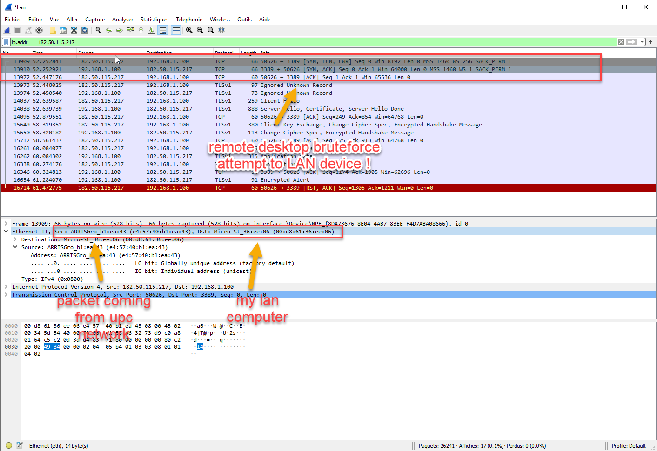Image resolution: width=657 pixels, height=451 pixels.
Task: Click the apply filter arrow button
Action: [x=630, y=42]
